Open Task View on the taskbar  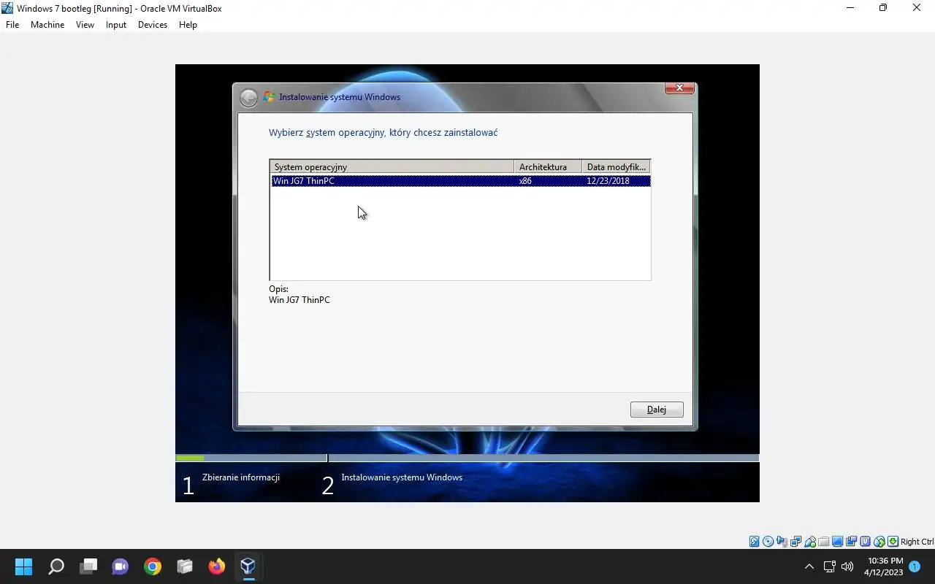pos(88,566)
